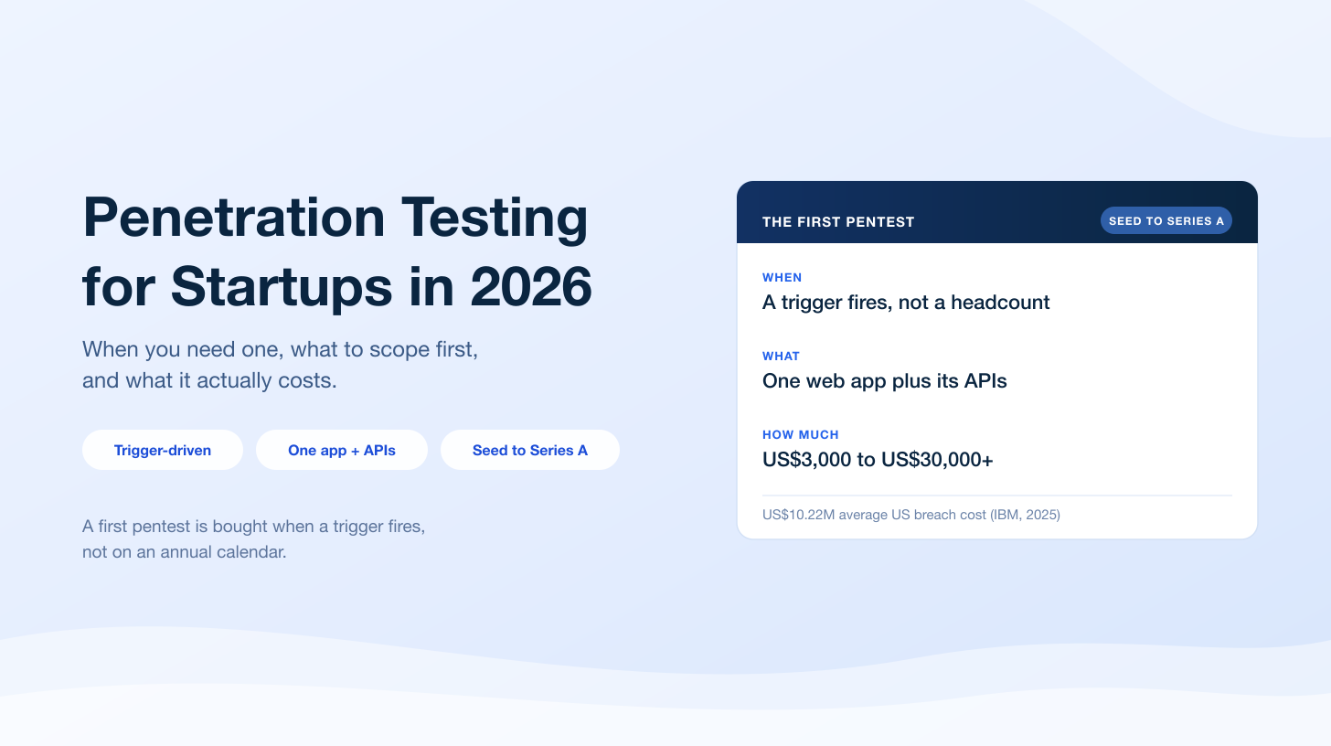Viewport: 1331px width, 746px height.
Task: Click the Penetration Testing for Startups headline
Action: tap(337, 251)
